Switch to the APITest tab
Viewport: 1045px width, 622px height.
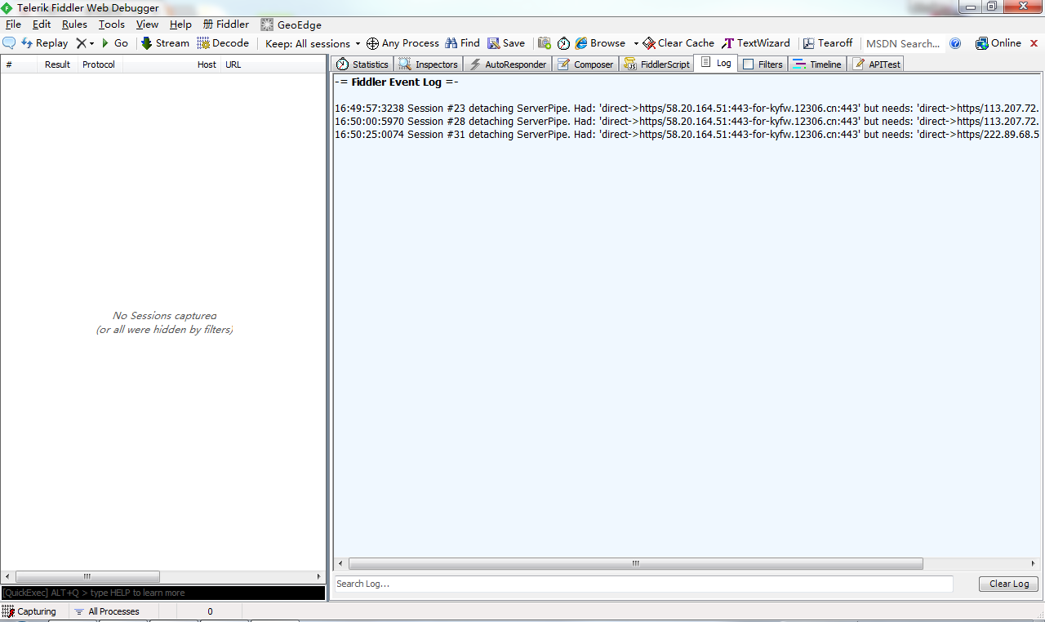pos(877,64)
